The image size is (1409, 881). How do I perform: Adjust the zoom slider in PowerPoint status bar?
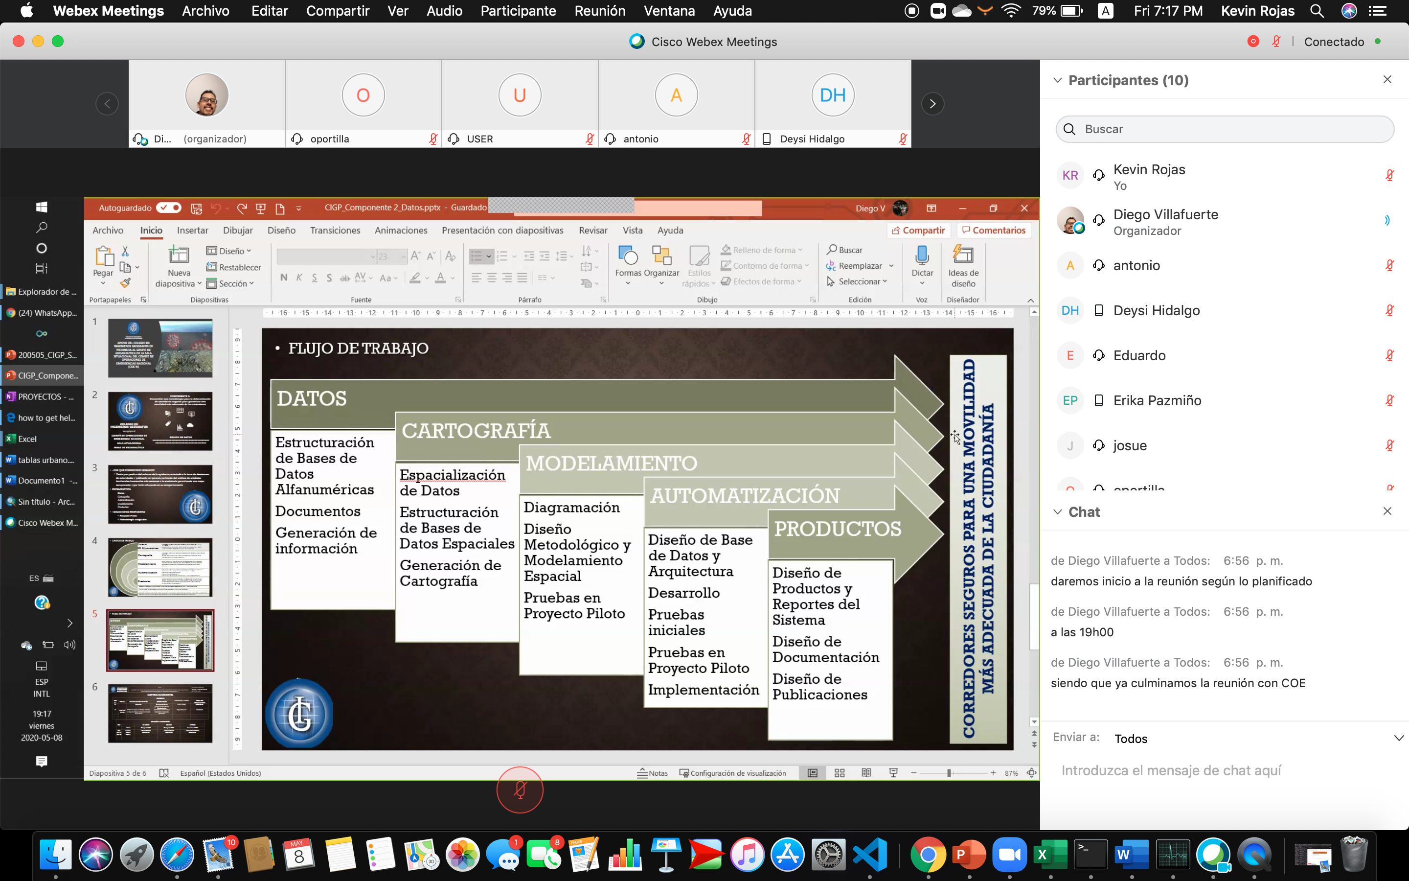pyautogui.click(x=949, y=773)
